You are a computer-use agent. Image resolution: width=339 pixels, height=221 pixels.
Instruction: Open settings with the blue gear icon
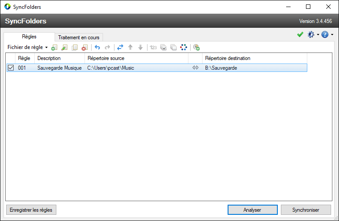(x=311, y=34)
